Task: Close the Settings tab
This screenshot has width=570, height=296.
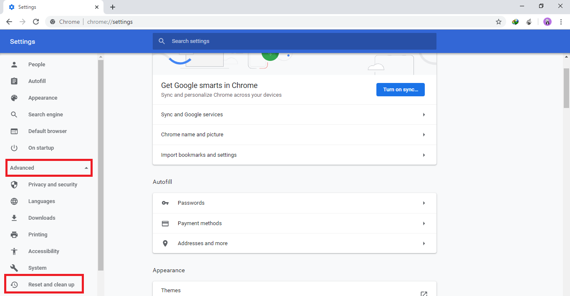Action: [x=97, y=7]
